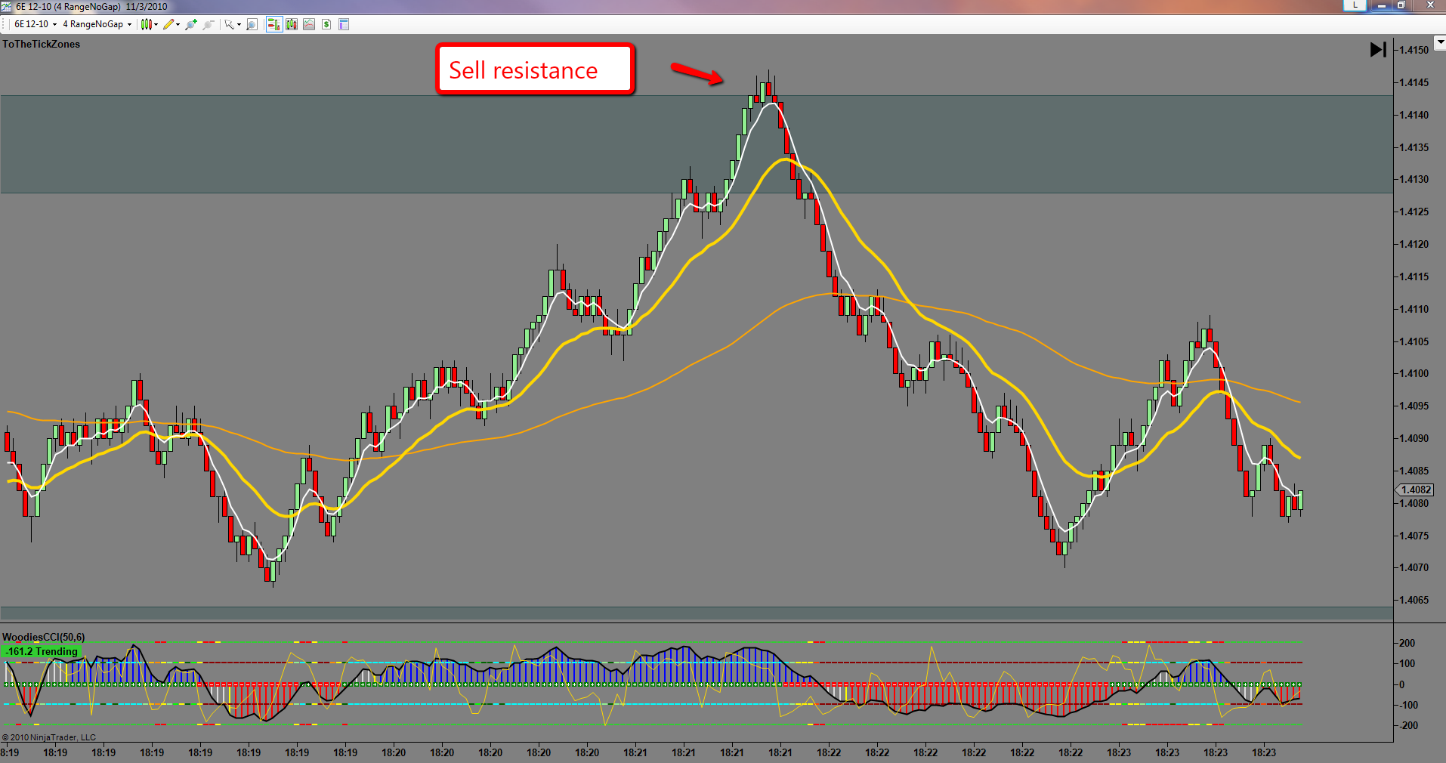Viewport: 1446px width, 763px height.
Task: Expand the price axis dropdown arrow
Action: click(x=1439, y=43)
